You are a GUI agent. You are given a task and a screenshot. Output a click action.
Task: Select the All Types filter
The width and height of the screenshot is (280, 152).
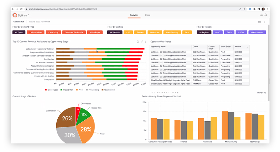[x=19, y=32]
